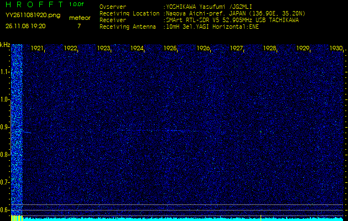Select the 0.6 kHz frequency tick
Image resolution: width=348 pixels, height=221 pixels.
[5, 210]
